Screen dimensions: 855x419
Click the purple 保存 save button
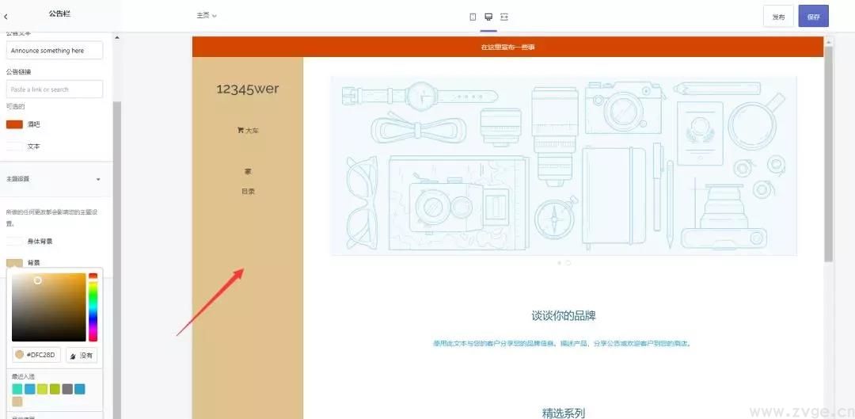click(x=813, y=17)
